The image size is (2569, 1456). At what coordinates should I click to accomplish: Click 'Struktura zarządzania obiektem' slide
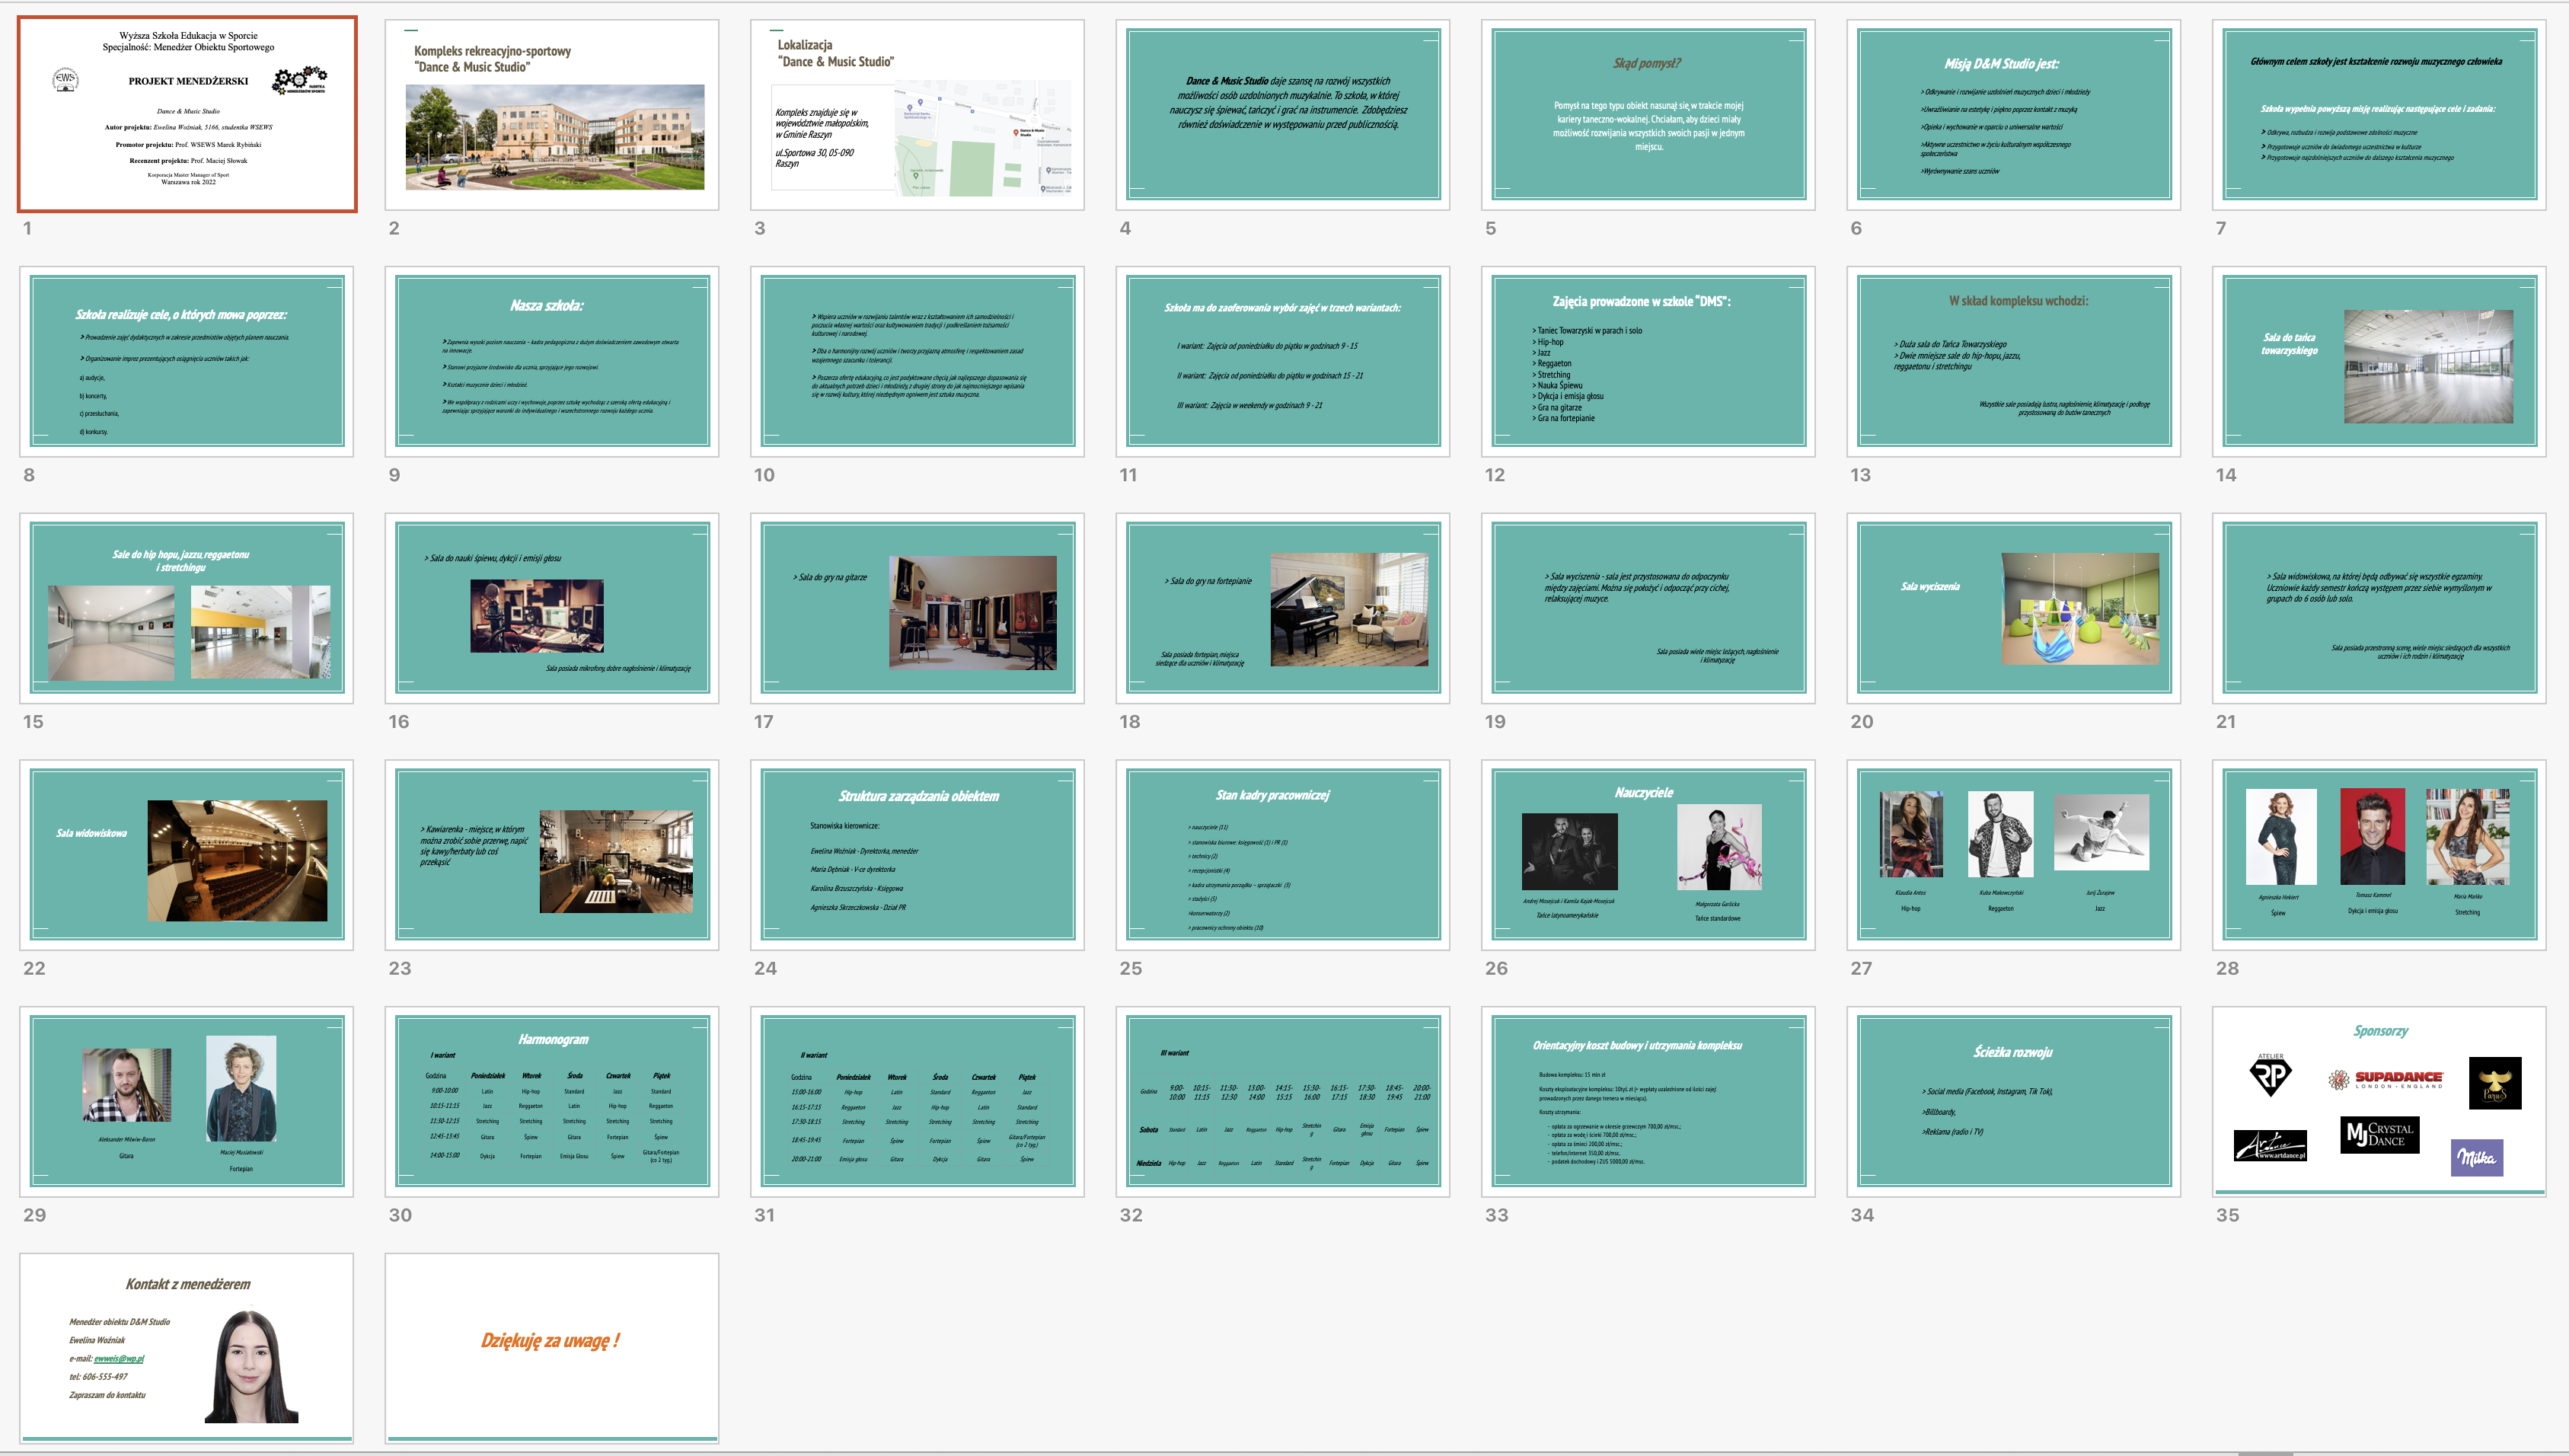pos(917,855)
